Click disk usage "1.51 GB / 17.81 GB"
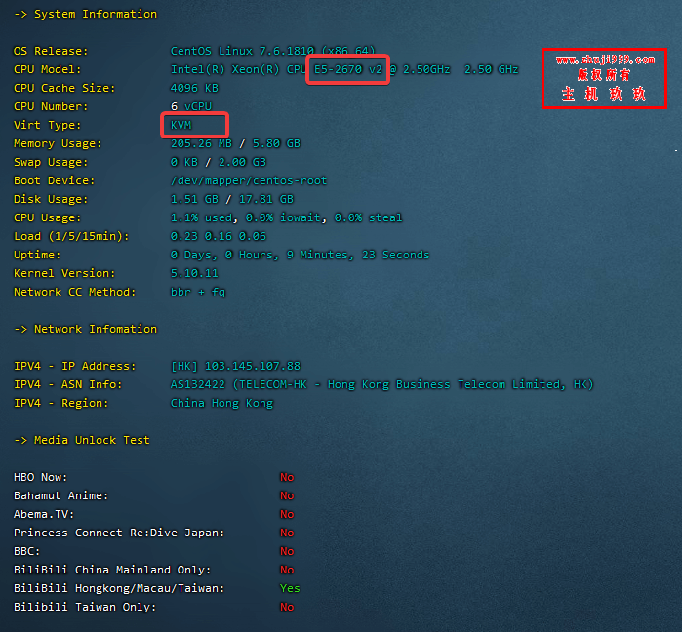 click(x=232, y=199)
